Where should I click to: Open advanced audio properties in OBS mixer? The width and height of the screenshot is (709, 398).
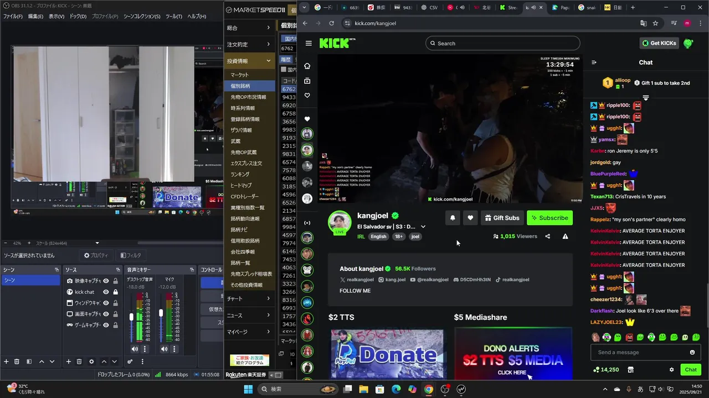(x=130, y=362)
